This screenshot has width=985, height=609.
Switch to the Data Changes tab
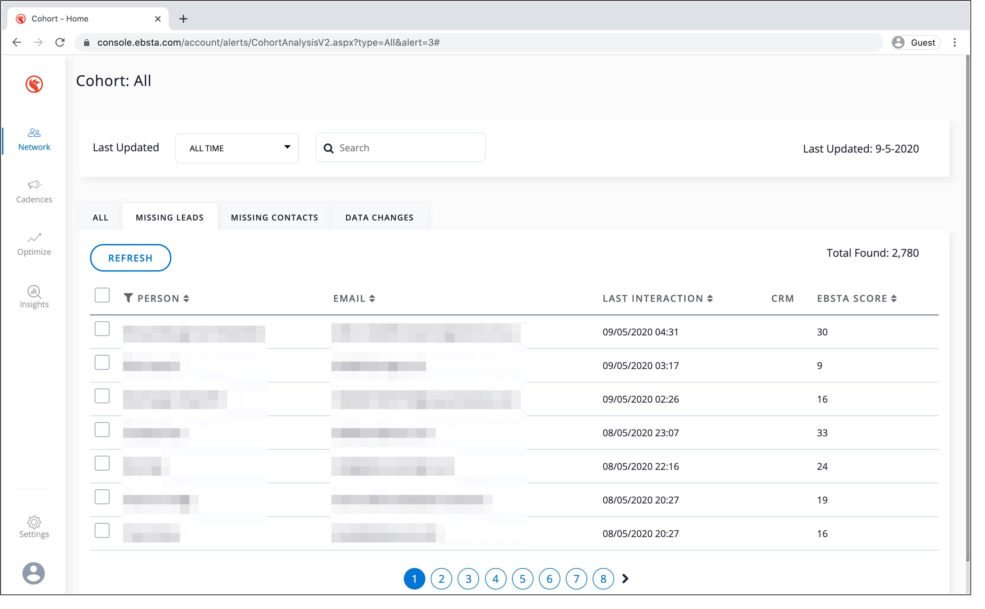[379, 217]
